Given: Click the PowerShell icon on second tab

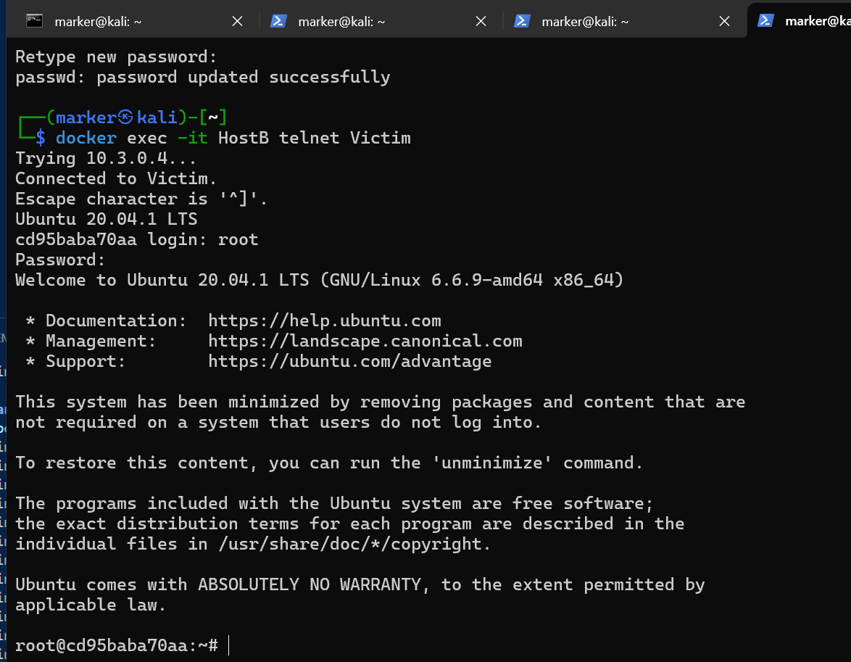Looking at the screenshot, I should 278,21.
